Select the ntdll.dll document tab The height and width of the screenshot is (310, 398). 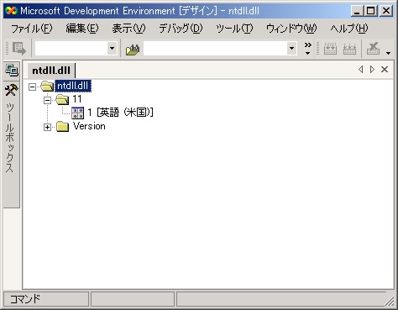[x=51, y=71]
